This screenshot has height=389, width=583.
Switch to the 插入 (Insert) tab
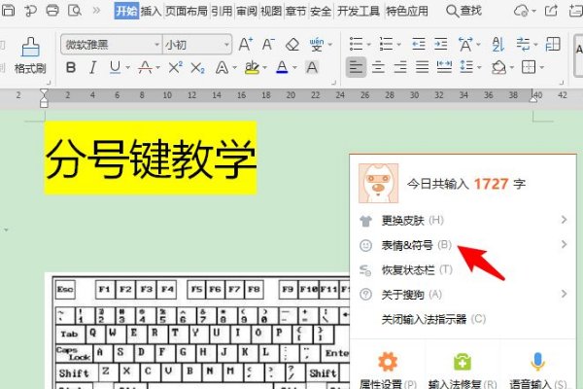151,11
